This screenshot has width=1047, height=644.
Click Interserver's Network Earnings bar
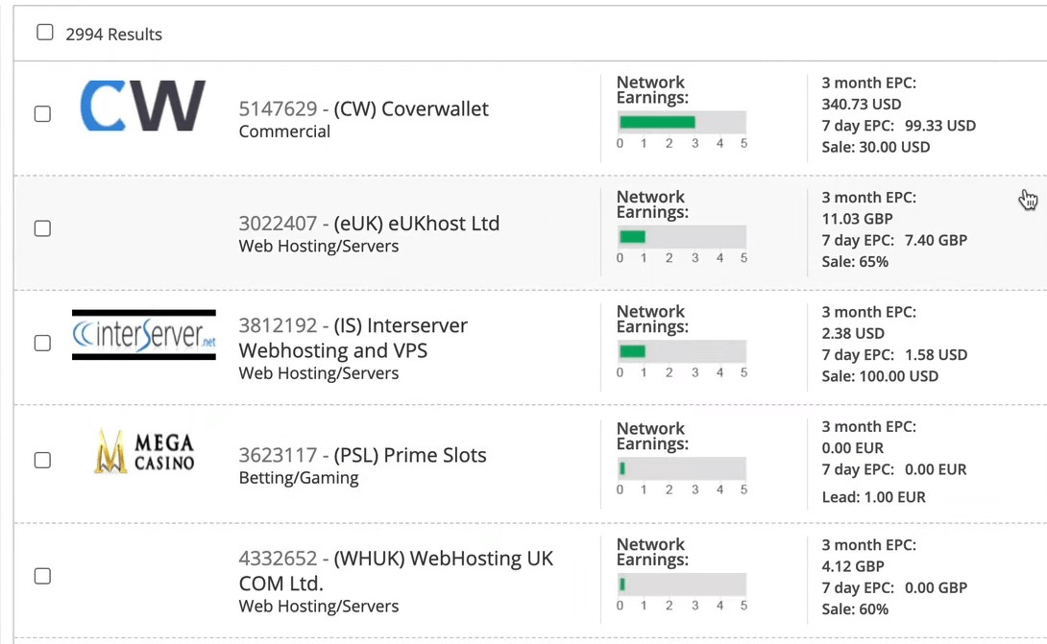(682, 351)
